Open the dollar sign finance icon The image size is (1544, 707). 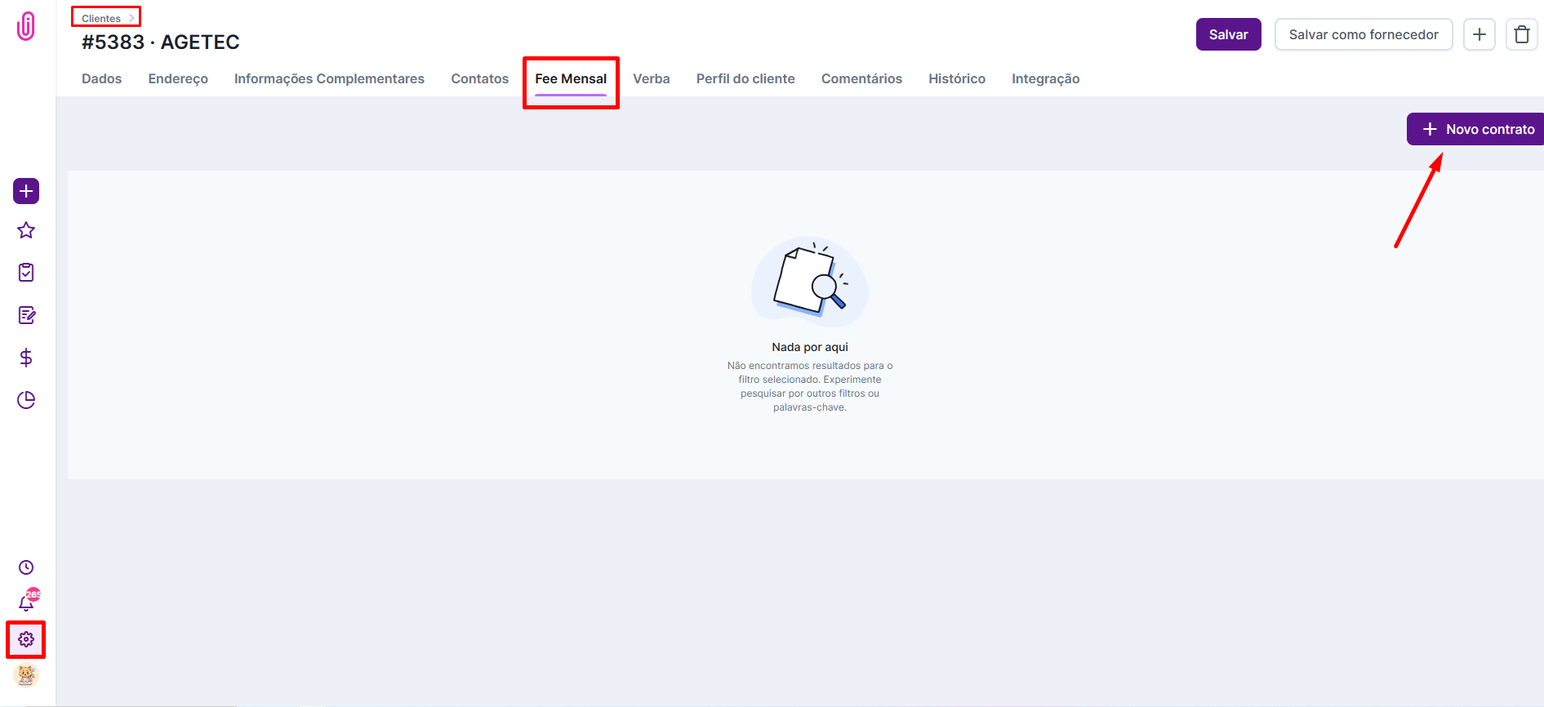pos(26,358)
